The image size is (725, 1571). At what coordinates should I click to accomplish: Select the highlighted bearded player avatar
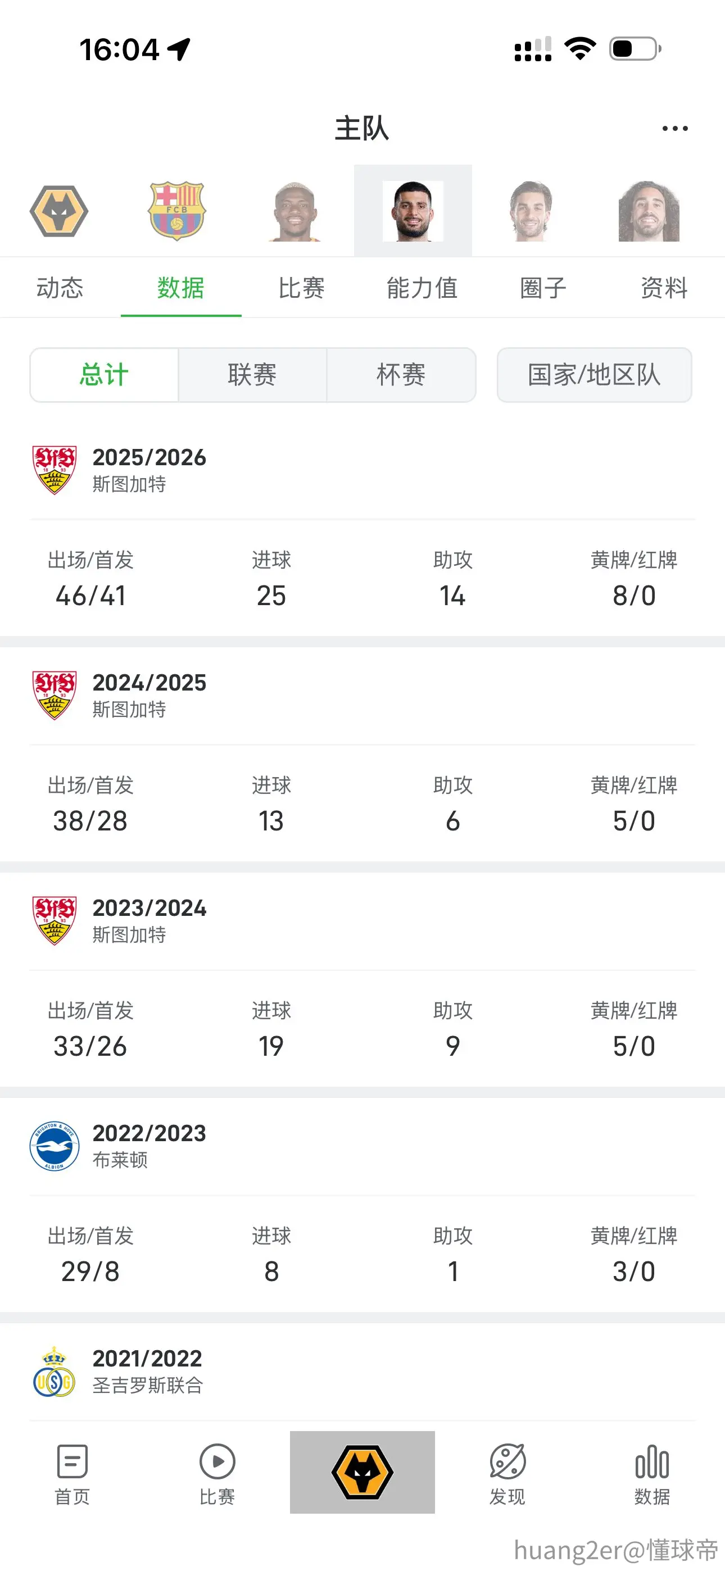[413, 211]
